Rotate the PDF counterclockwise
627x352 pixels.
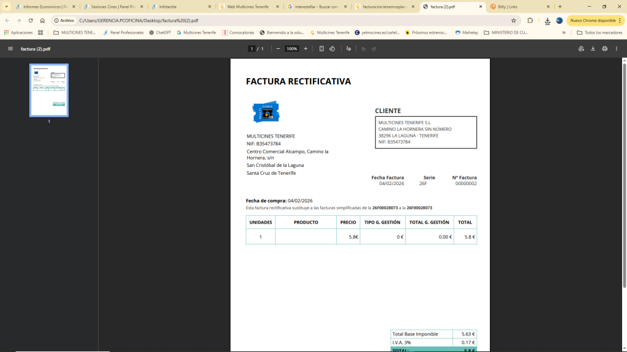[x=332, y=48]
